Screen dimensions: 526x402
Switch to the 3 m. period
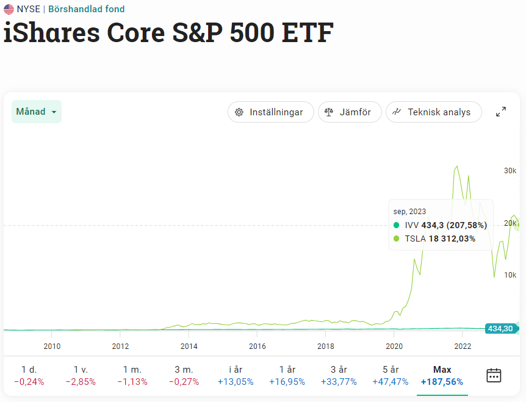click(184, 375)
